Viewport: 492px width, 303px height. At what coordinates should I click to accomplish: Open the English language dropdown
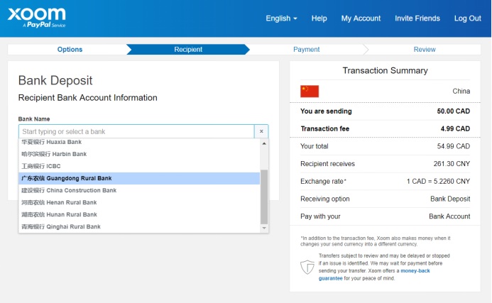[281, 18]
